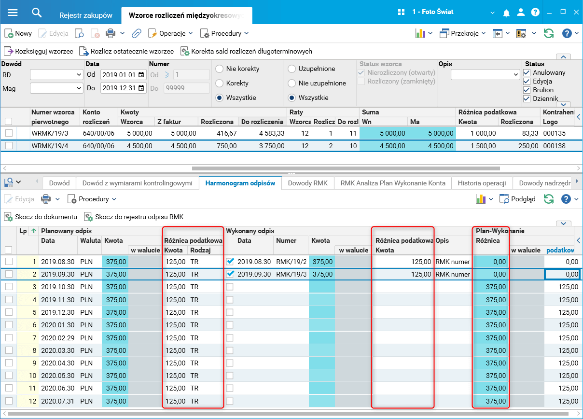This screenshot has width=583, height=419.
Task: Open the Dowody RMK tab
Action: [307, 183]
